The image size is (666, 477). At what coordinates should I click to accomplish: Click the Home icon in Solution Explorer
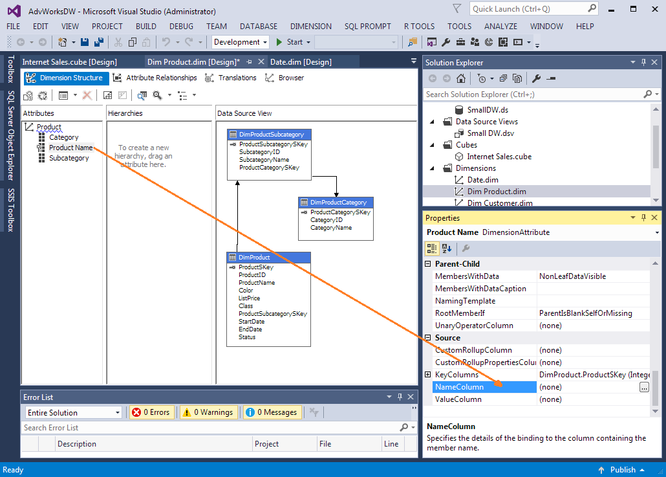pyautogui.click(x=460, y=78)
